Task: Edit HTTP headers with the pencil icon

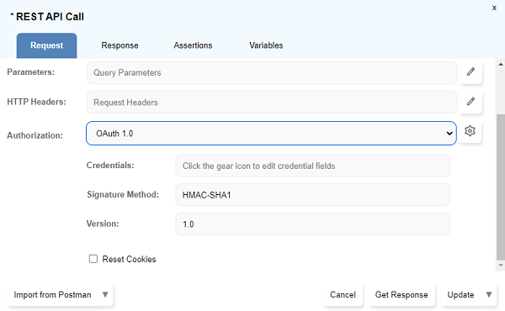Action: pyautogui.click(x=470, y=102)
